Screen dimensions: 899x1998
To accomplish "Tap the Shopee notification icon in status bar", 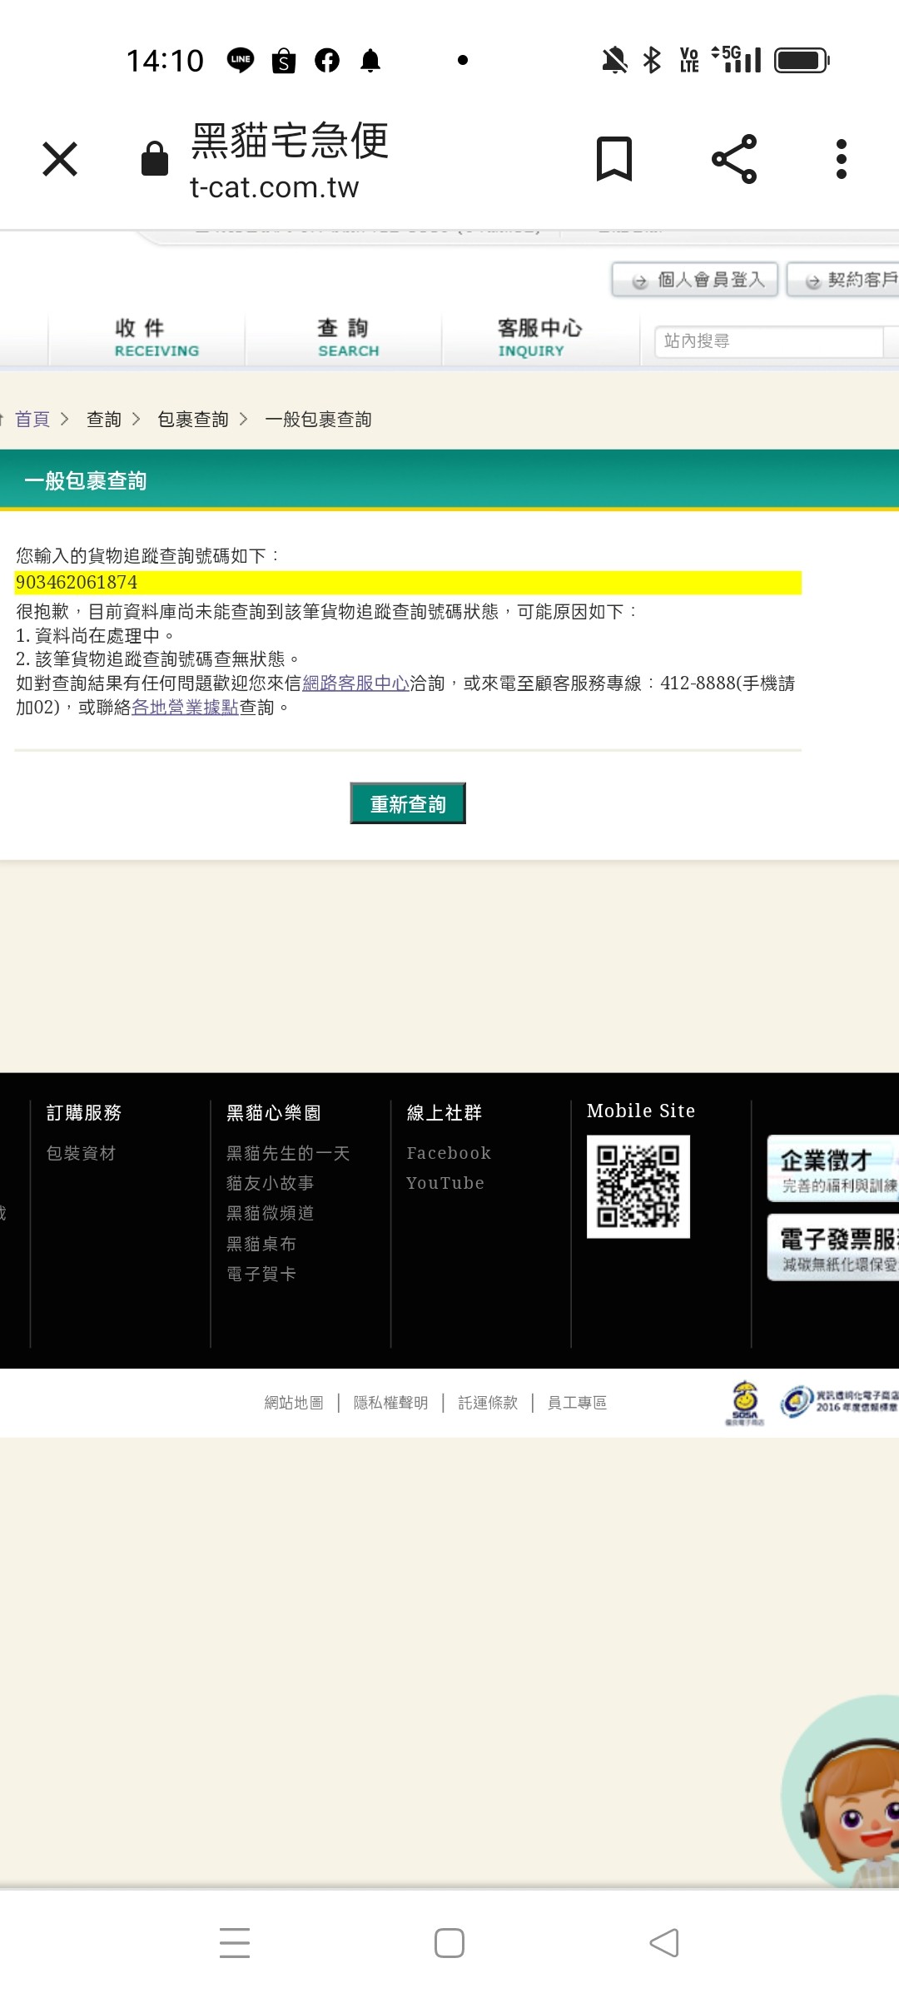I will 284,61.
